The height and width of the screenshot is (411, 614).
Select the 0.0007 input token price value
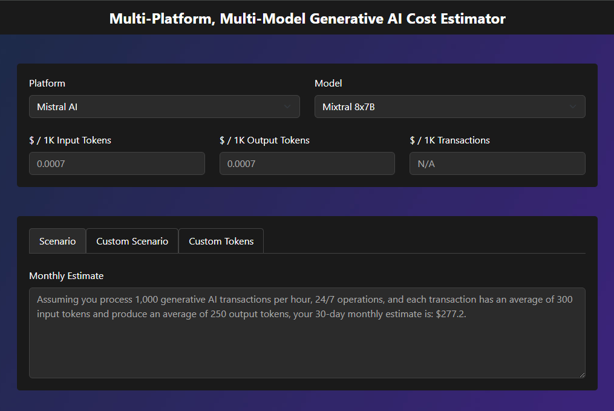48,163
